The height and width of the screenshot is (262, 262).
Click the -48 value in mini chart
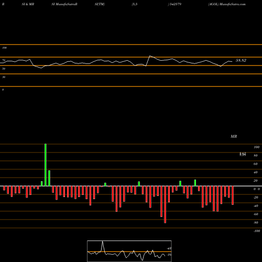(x=169, y=248)
